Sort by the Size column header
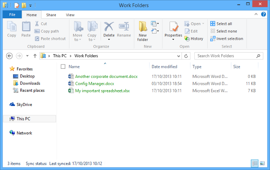Viewport: 270px width, 170px height. [x=237, y=67]
